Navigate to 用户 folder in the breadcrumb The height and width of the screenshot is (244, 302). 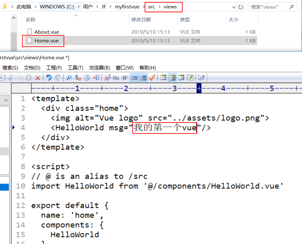[x=88, y=7]
